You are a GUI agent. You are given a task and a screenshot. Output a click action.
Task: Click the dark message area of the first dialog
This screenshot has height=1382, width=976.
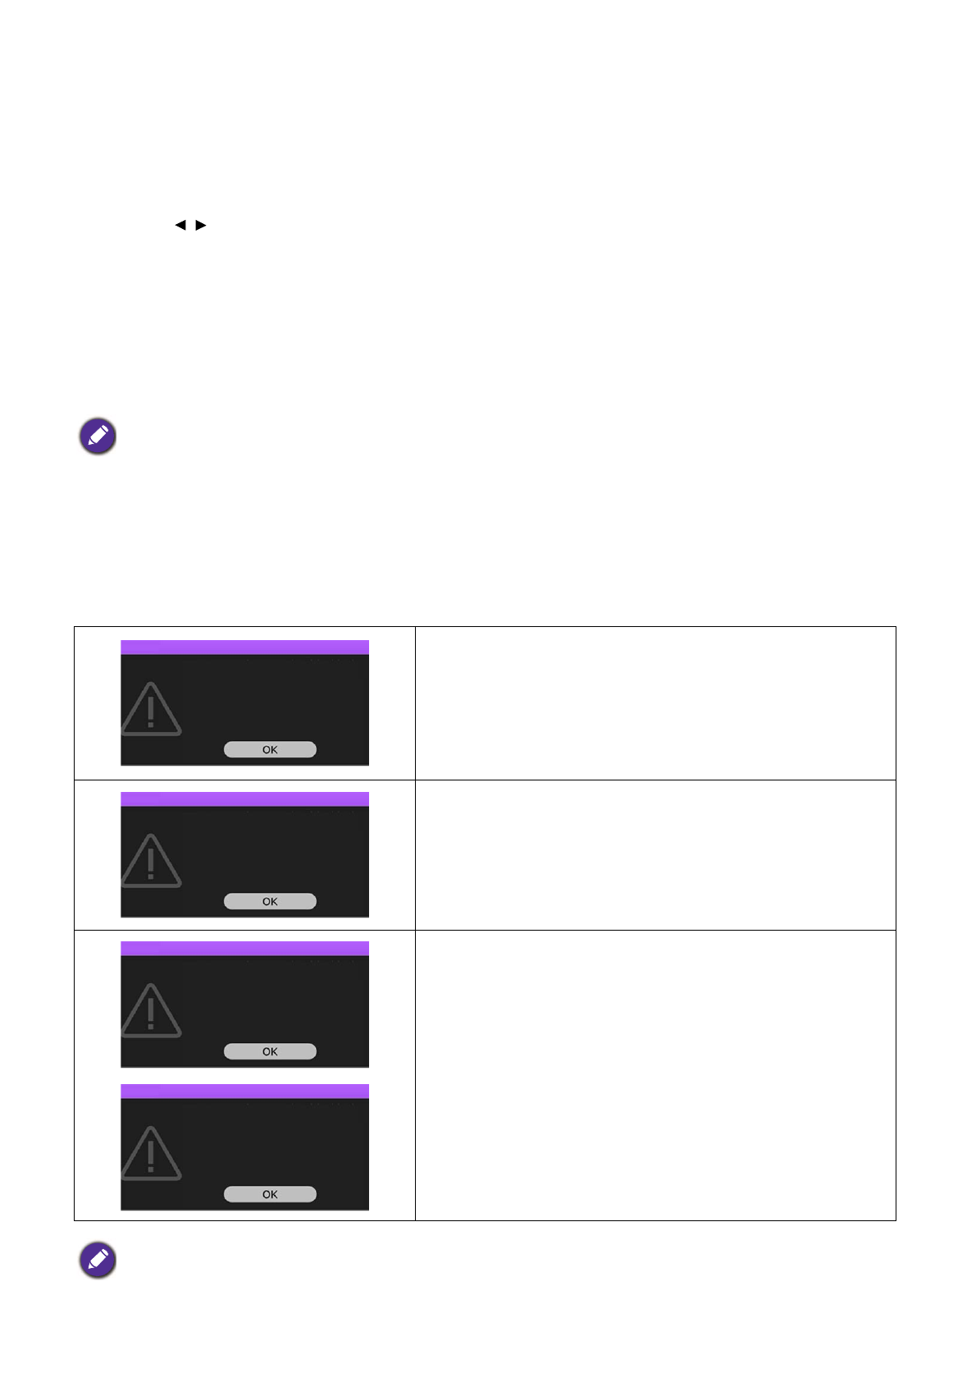click(271, 698)
